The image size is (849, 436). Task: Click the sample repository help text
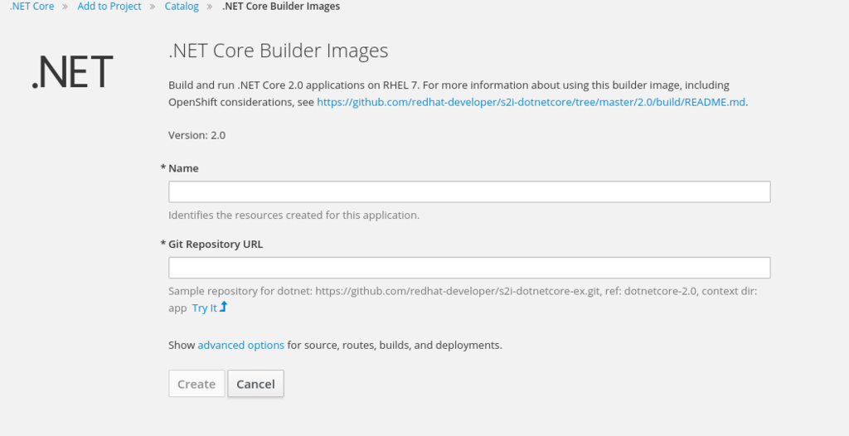click(463, 299)
